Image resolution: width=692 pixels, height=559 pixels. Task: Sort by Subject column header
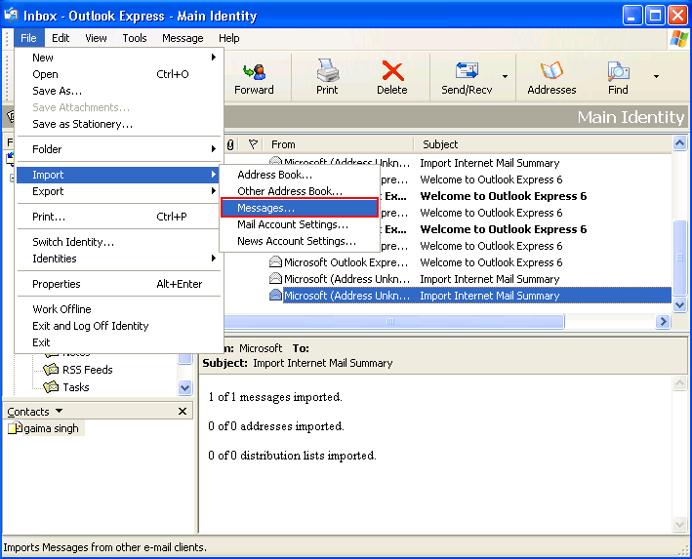click(543, 144)
